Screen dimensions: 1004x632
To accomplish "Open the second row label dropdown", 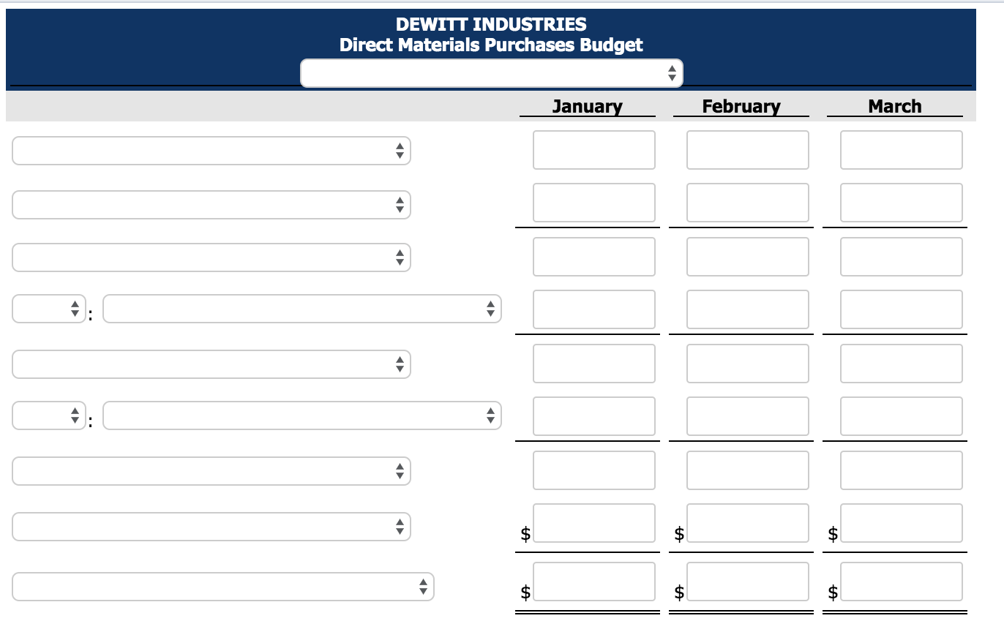I will (x=211, y=204).
